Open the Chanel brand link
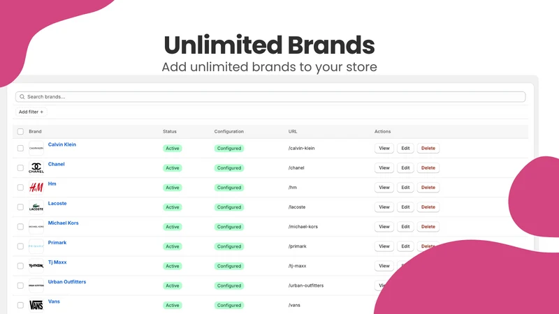Screen dimensions: 559x314 click(57, 164)
